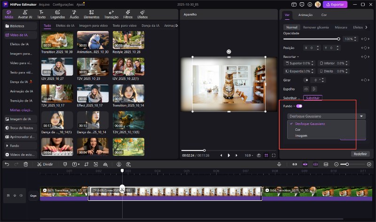This screenshot has width=376, height=222.
Task: Click the opacity 100% stepper
Action: 355,39
